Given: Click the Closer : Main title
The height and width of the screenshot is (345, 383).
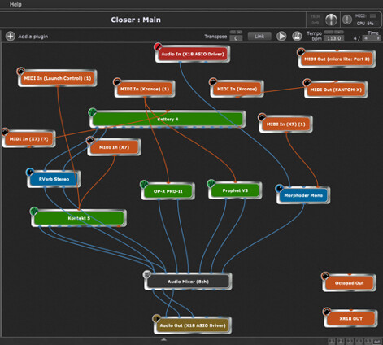Looking at the screenshot, I should tap(136, 20).
